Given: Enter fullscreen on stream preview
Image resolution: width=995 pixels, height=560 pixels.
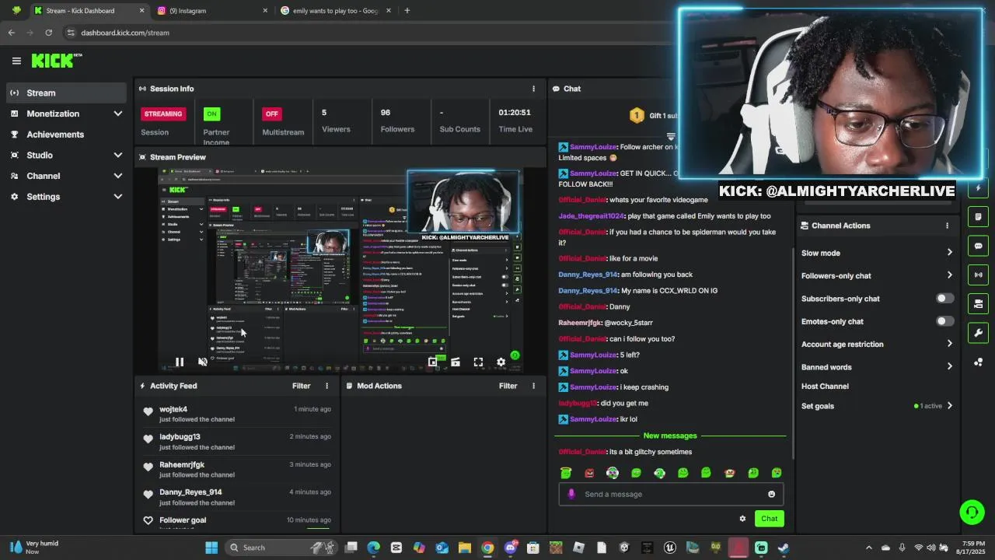Looking at the screenshot, I should coord(478,362).
